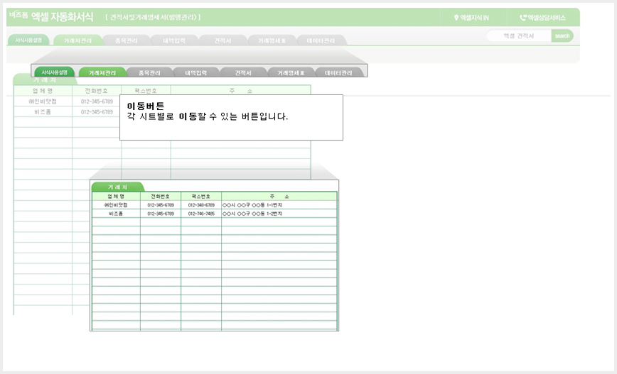Open 거래명세표 tab in the faded top row
Image resolution: width=617 pixels, height=374 pixels.
[x=272, y=40]
